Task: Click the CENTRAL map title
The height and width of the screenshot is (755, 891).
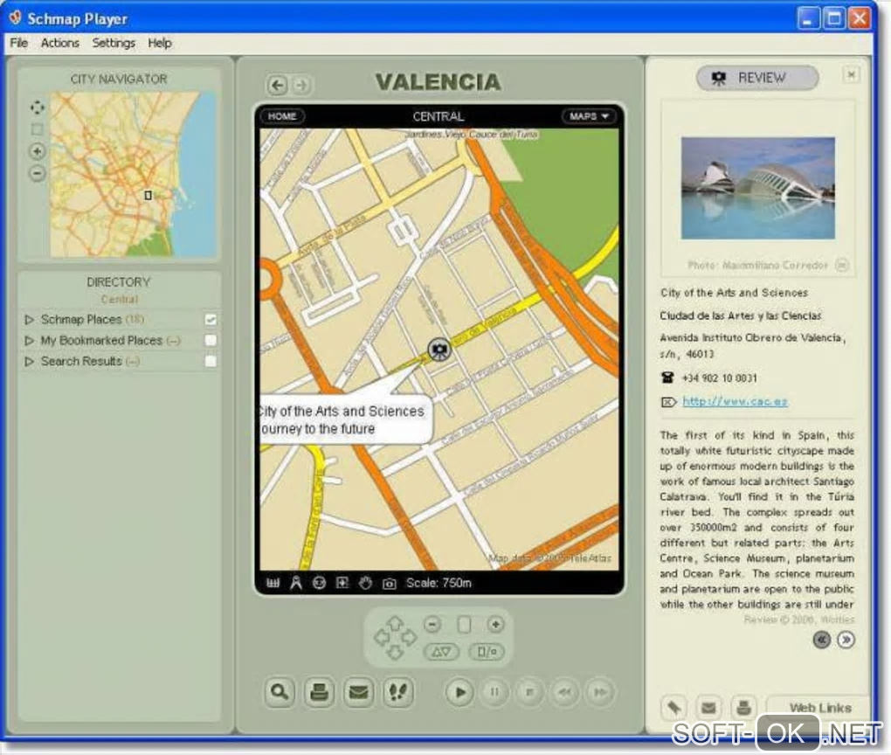Action: (439, 116)
